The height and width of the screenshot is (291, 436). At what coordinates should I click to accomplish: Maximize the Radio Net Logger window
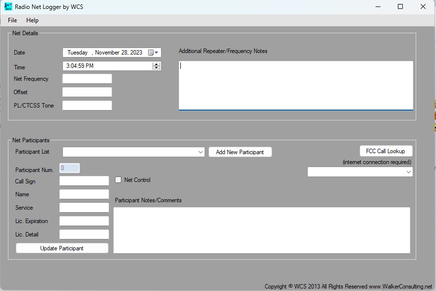(x=400, y=7)
